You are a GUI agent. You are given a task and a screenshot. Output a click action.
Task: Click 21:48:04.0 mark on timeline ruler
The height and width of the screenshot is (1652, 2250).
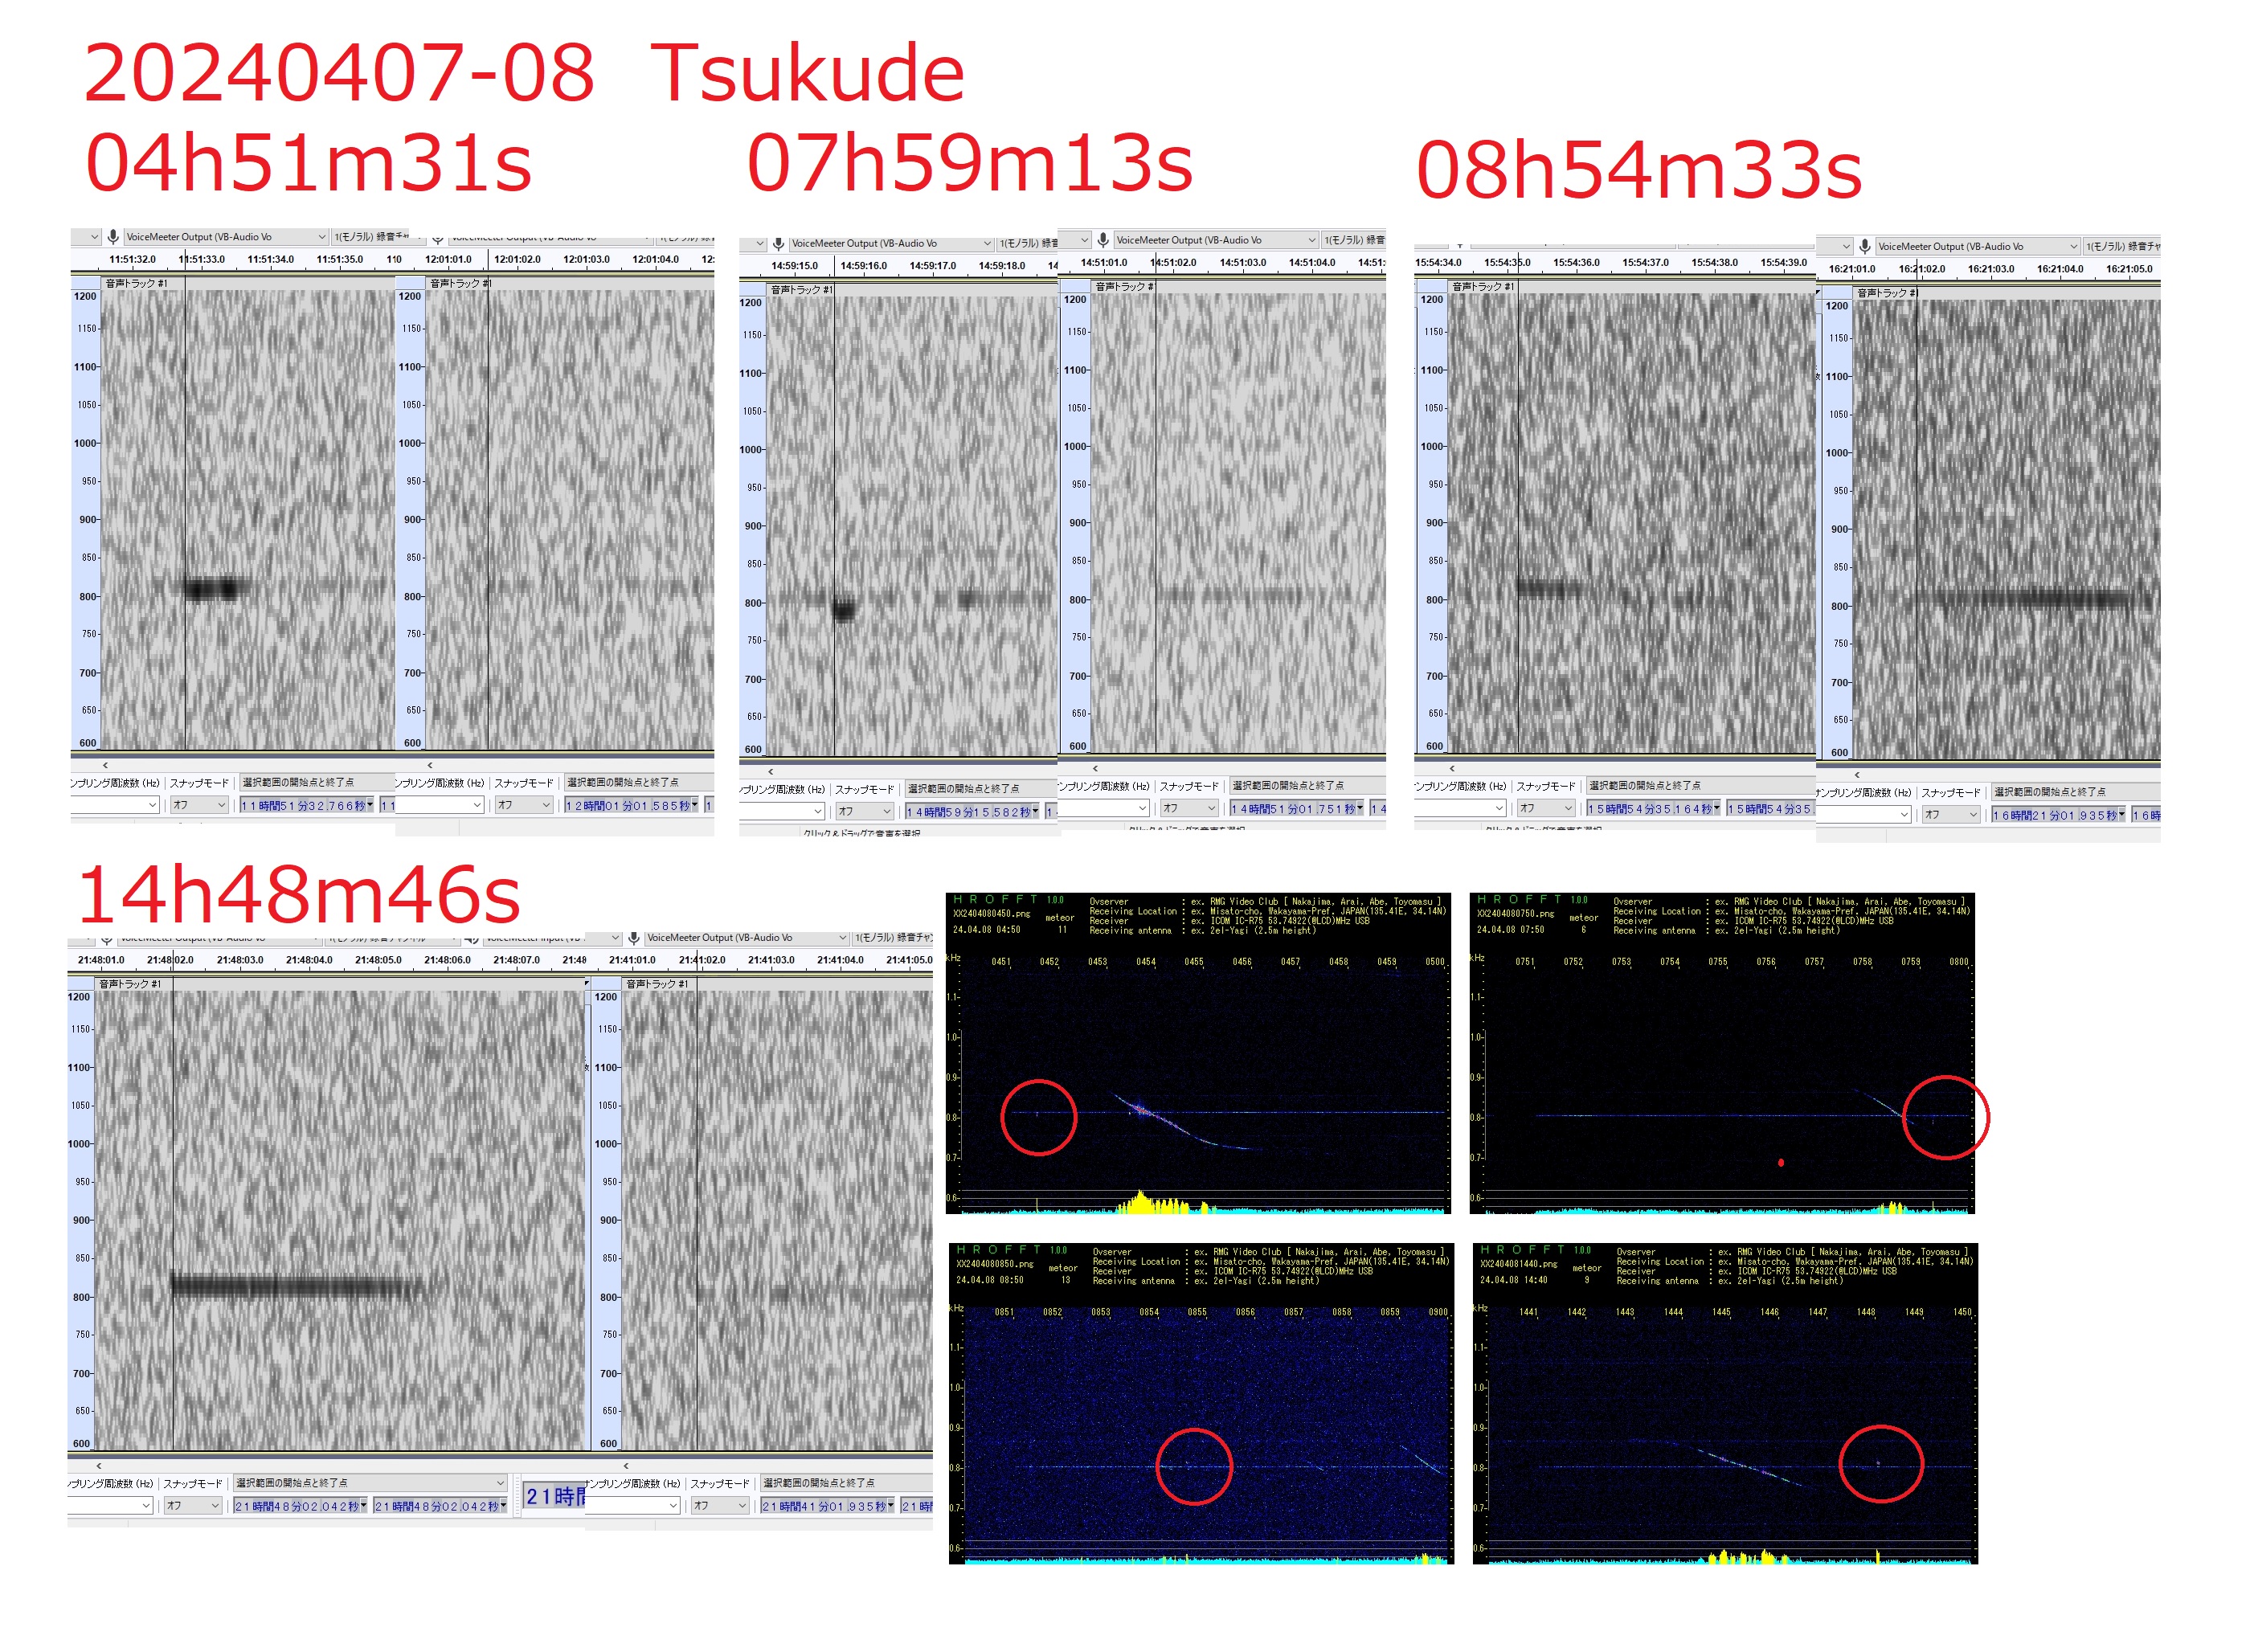tap(309, 960)
